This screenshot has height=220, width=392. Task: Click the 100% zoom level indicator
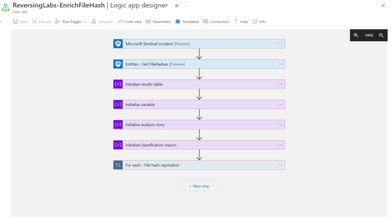coord(369,35)
